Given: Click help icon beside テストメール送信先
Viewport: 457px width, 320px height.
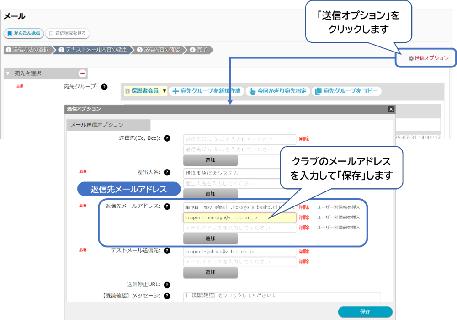Looking at the screenshot, I should (167, 250).
